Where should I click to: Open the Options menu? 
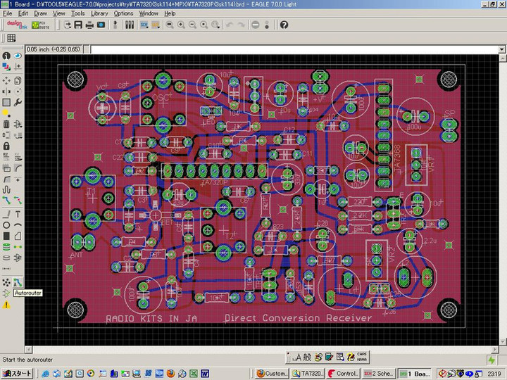coord(123,13)
